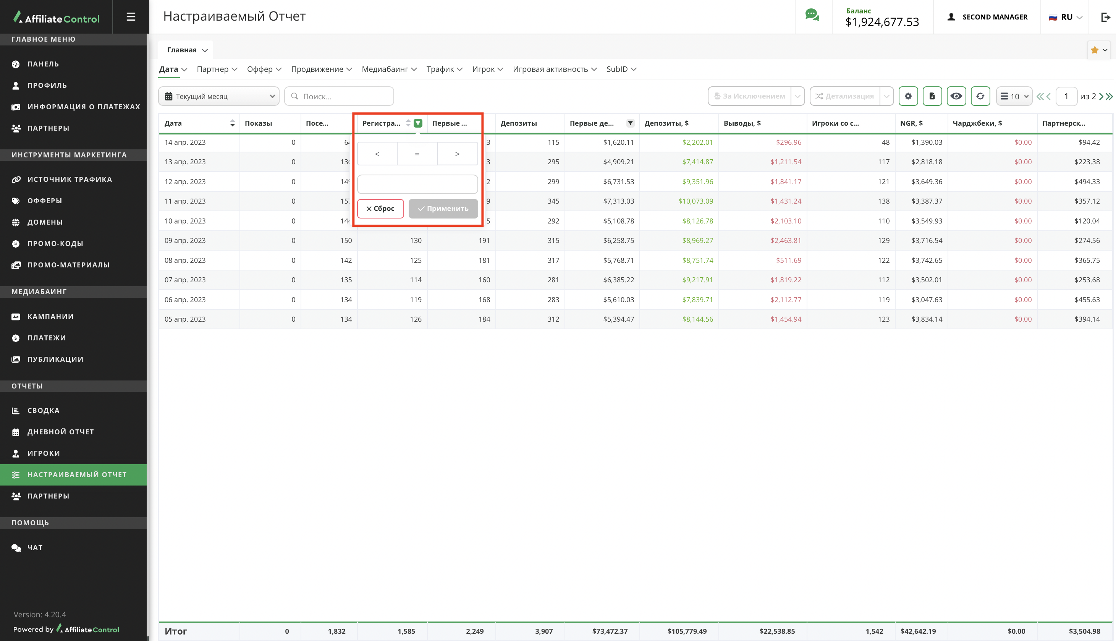Click the green filter icon on Регистрации column
The image size is (1116, 641).
tap(418, 123)
